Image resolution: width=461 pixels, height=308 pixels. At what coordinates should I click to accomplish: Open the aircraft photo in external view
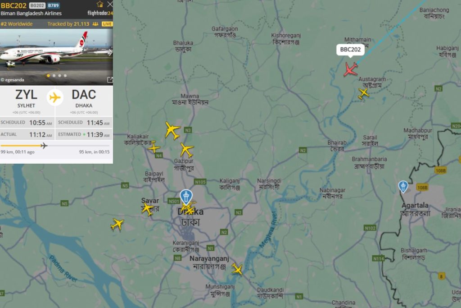pos(110,80)
